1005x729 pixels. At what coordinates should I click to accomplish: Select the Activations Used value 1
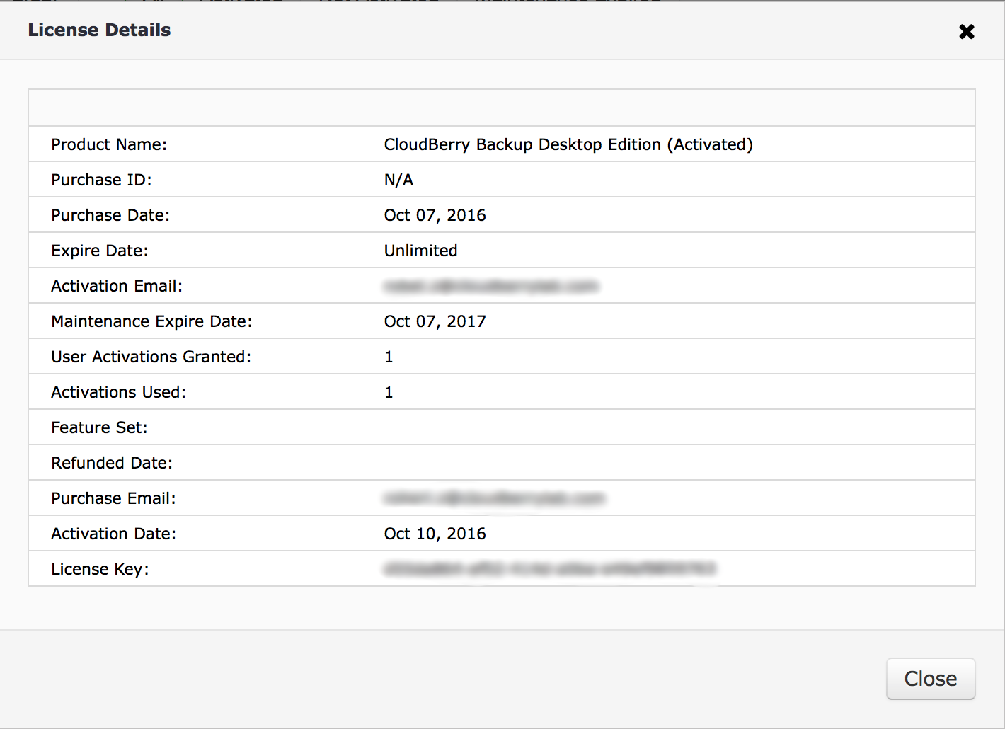tap(389, 392)
